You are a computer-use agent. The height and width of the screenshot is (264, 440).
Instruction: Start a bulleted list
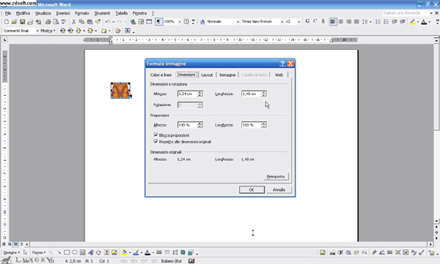click(386, 21)
